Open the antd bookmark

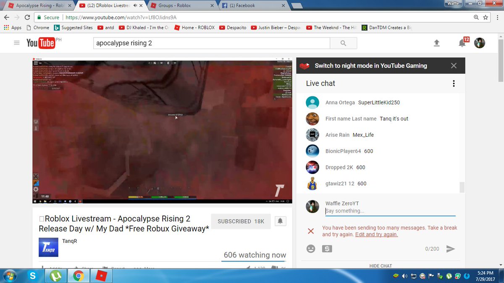coord(106,28)
